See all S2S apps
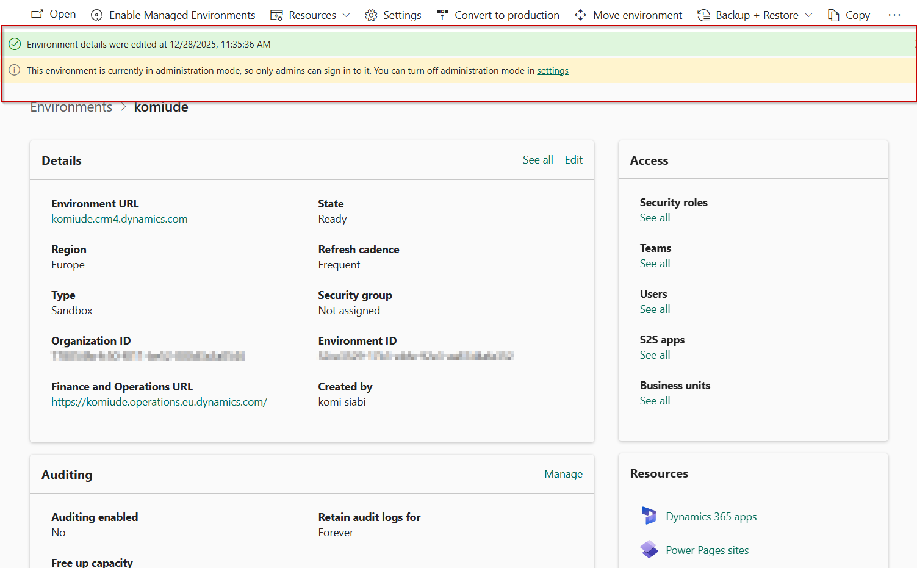Screen dimensions: 917x568 click(655, 355)
